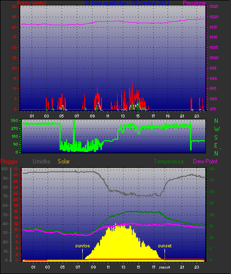Screen dimensions: 231x274
Task: Click the 24 hour graph date title
Action: tap(127, 3)
